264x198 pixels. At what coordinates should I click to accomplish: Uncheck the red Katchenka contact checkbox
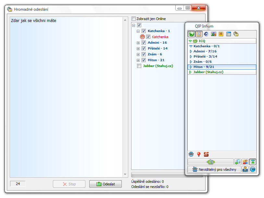(x=148, y=37)
